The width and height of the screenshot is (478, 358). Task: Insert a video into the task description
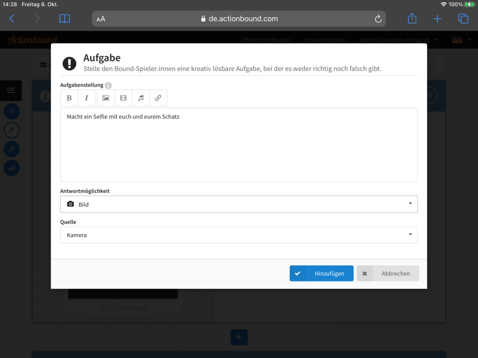pyautogui.click(x=123, y=98)
